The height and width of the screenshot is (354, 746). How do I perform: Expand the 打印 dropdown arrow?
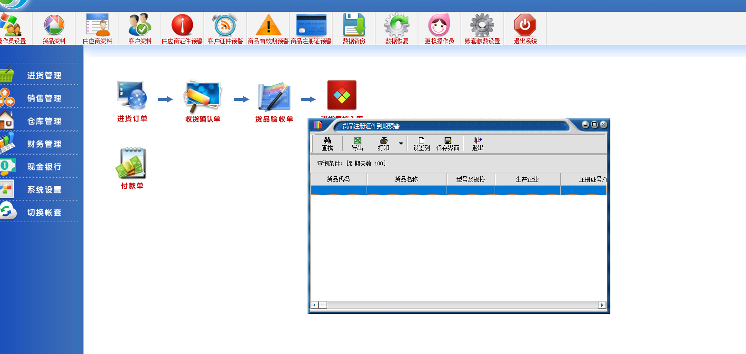pyautogui.click(x=400, y=143)
